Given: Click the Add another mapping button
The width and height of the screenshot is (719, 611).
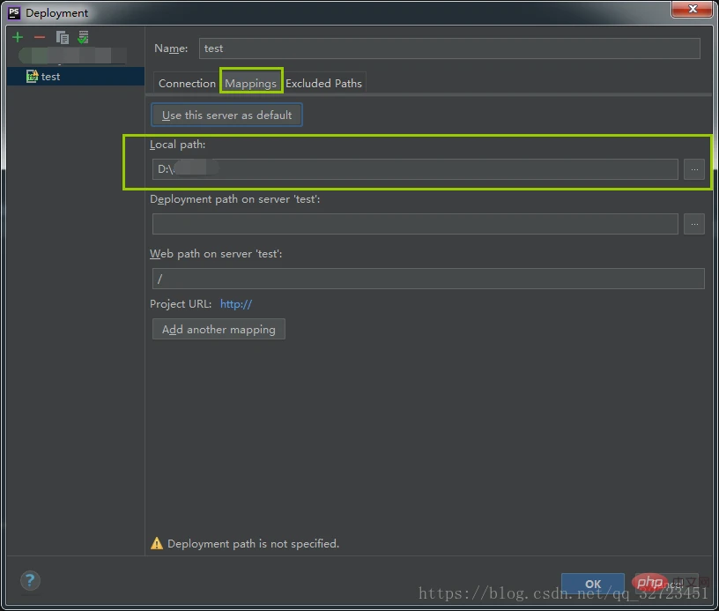Looking at the screenshot, I should (x=219, y=330).
